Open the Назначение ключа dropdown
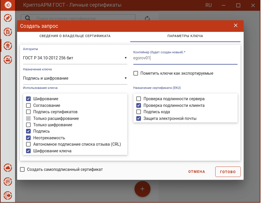Viewport: 261px width, 203px height. coord(75,78)
